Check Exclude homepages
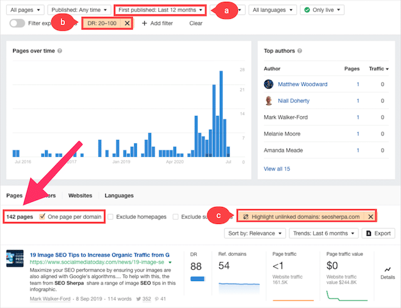 110,217
